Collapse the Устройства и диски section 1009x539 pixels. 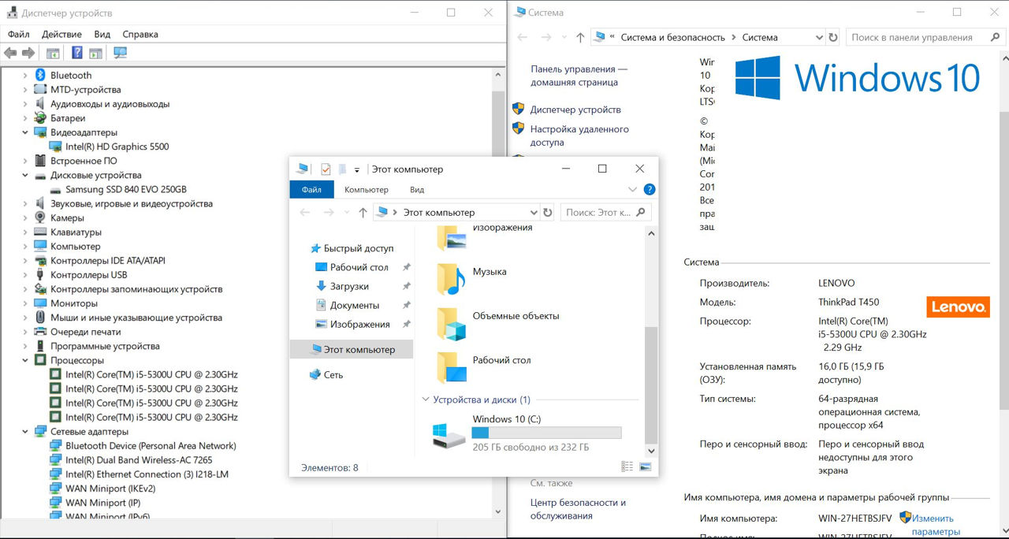tap(426, 400)
